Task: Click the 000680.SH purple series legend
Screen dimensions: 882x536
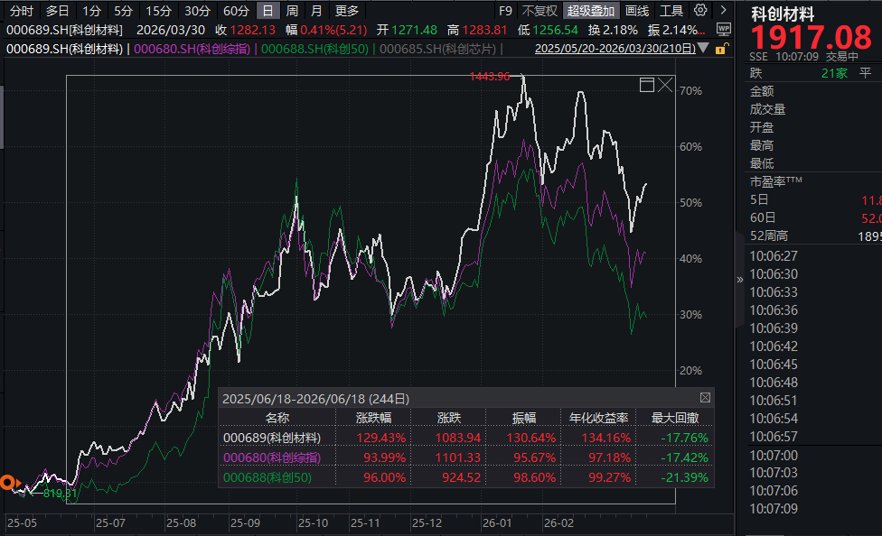Action: 192,49
